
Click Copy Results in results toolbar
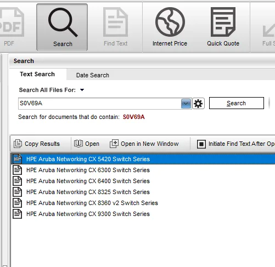click(x=37, y=144)
